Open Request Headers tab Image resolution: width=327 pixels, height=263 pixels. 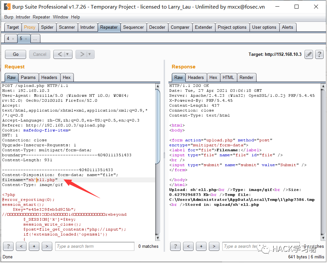coord(49,77)
